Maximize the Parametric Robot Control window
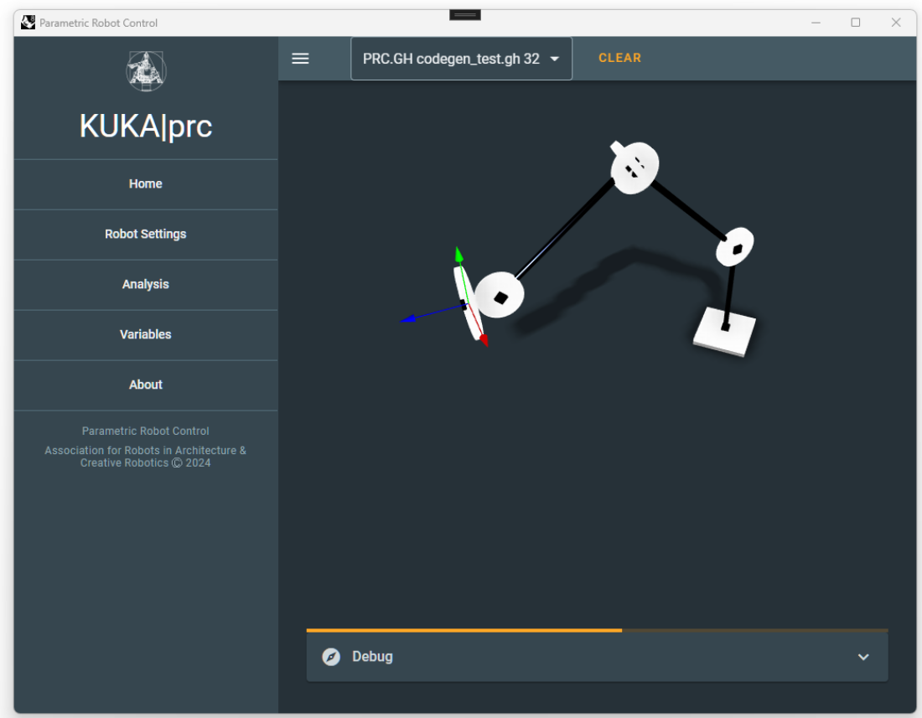The image size is (922, 718). point(856,23)
